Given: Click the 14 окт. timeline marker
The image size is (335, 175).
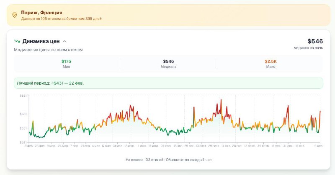Looking at the screenshot, I should 225,146.
